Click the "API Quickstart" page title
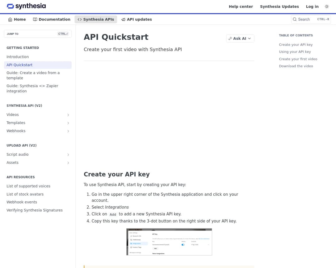Viewport: 336px width, 268px height. [x=116, y=37]
